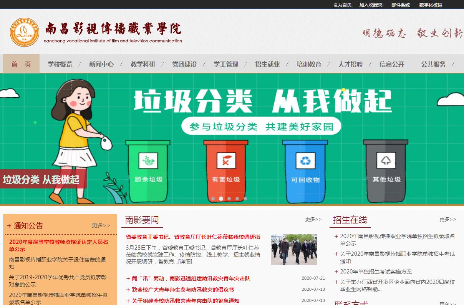Image resolution: width=464 pixels, height=305 pixels.
Task: Click 加入收藏夹 in top bar
Action: tap(371, 5)
